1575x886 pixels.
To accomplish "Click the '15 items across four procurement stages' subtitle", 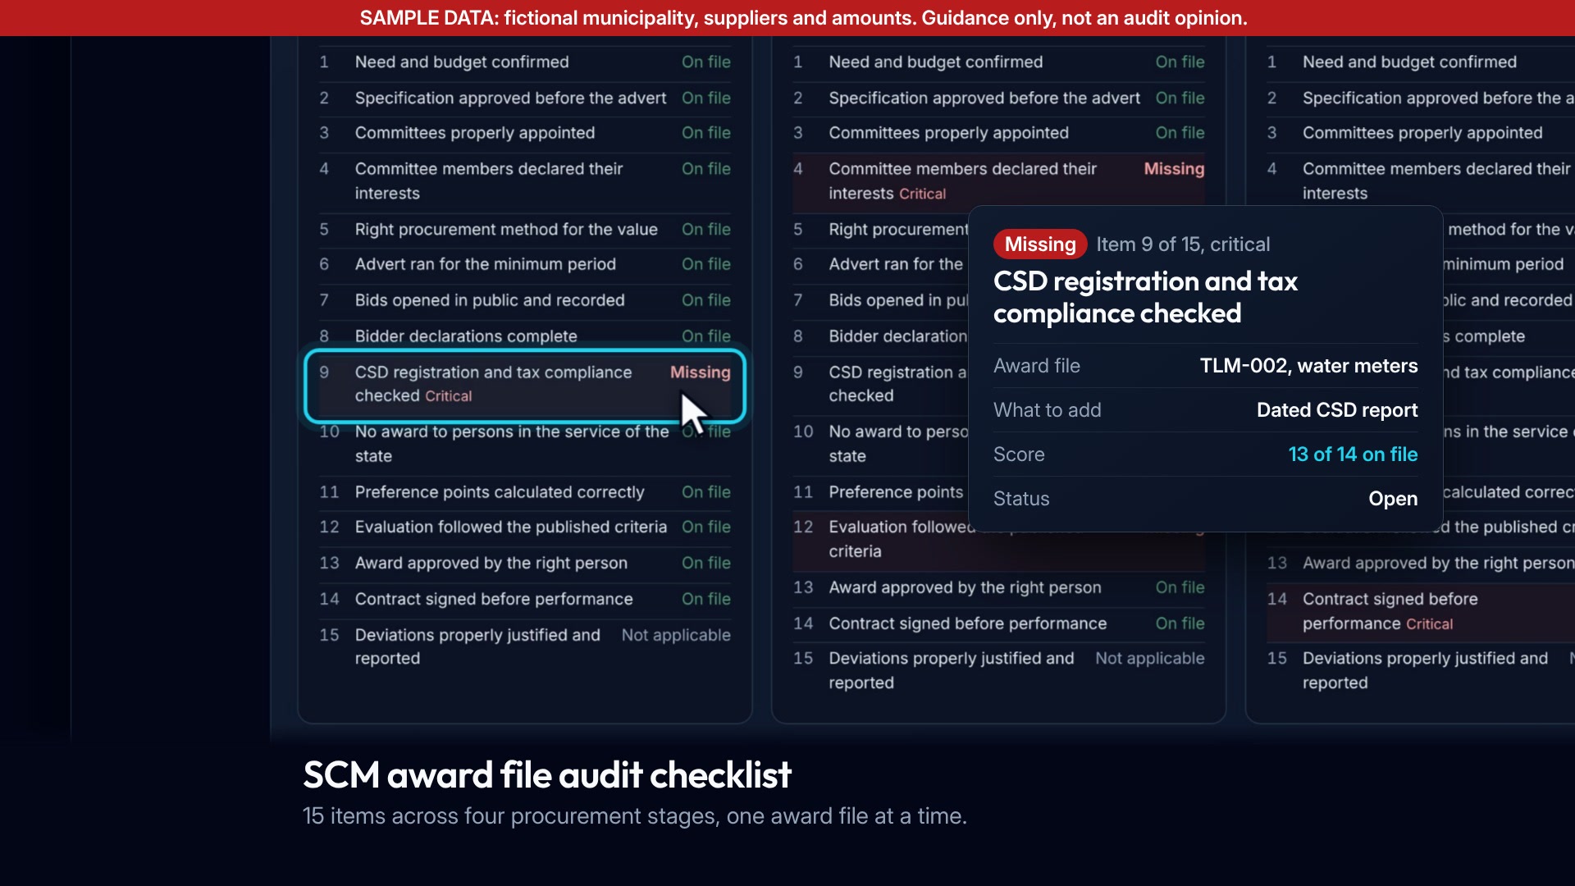I will [635, 816].
